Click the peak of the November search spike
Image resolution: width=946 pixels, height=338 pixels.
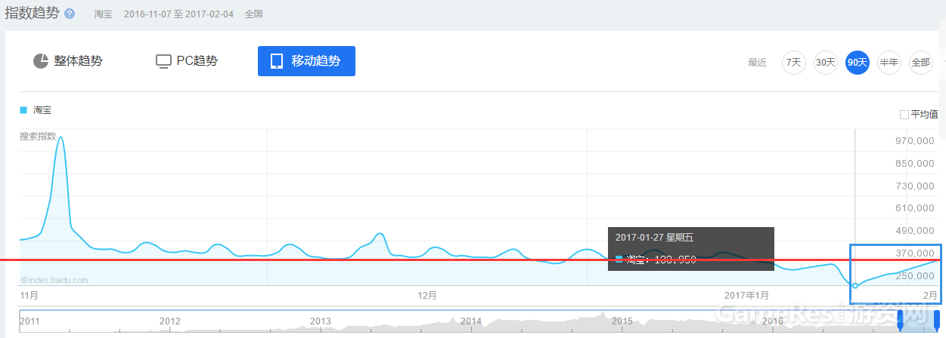point(60,137)
